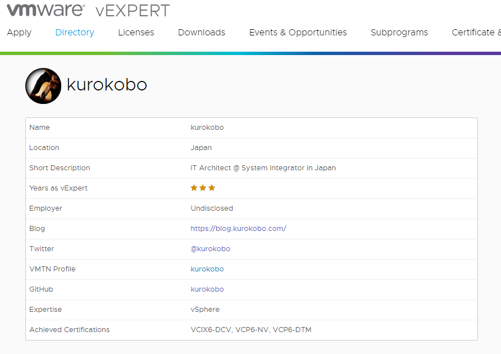The height and width of the screenshot is (354, 501).
Task: Open the Licenses page
Action: pos(136,32)
